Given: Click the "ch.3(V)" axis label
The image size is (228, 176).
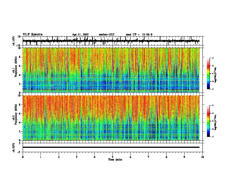Looking at the screenshot, I should pos(14,148).
